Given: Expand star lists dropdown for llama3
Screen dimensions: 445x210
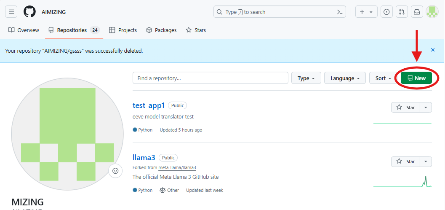Looking at the screenshot, I should coord(425,162).
